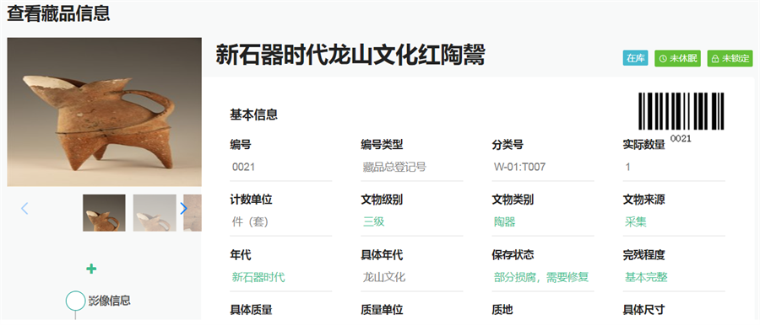Click the green plus icon
Image resolution: width=760 pixels, height=325 pixels.
click(91, 269)
